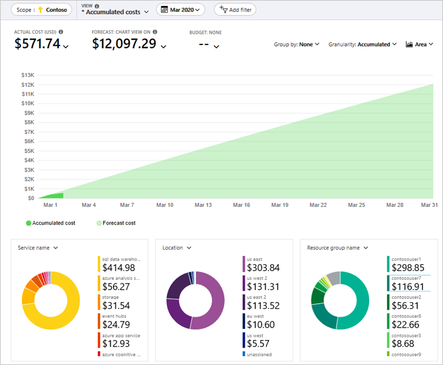
Task: Click the info icon beside Actual Cost
Action: [x=61, y=32]
